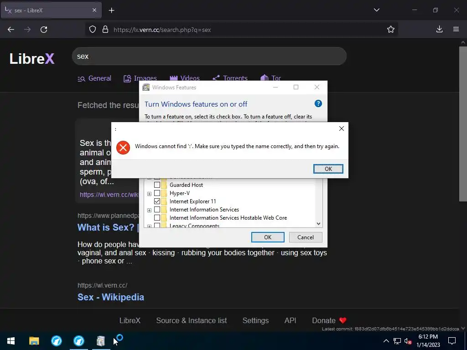467x350 pixels.
Task: Click the browser forward arrow
Action: [27, 30]
